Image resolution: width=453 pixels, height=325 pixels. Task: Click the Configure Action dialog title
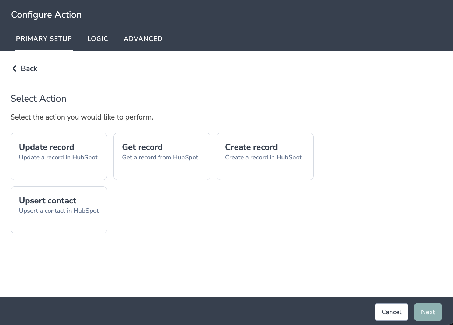46,15
